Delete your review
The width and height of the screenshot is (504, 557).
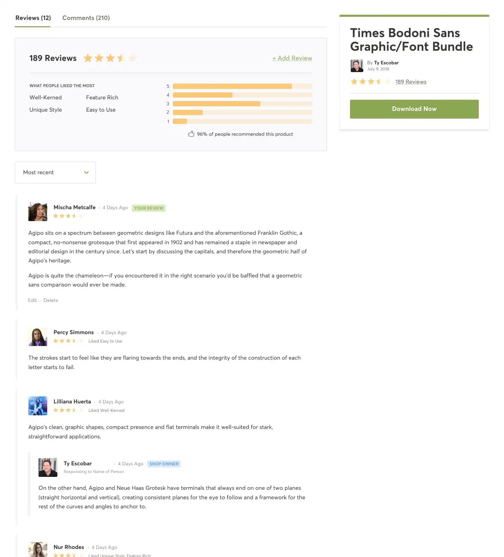coord(51,300)
